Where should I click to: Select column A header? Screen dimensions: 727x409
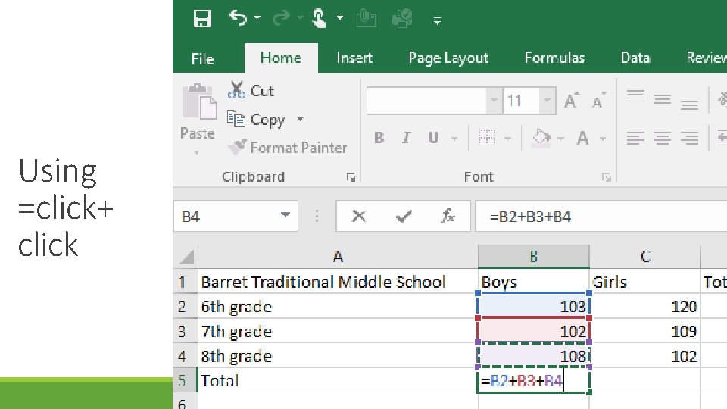pyautogui.click(x=338, y=257)
